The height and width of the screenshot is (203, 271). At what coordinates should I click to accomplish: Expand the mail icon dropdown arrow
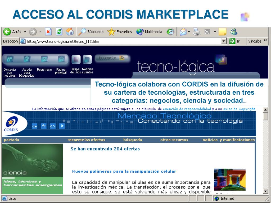(x=189, y=32)
